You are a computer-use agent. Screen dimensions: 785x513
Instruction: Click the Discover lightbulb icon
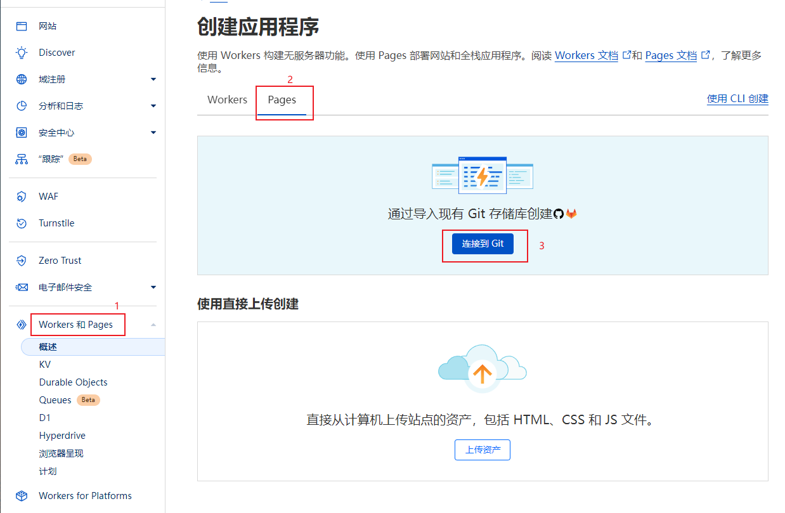tap(22, 53)
